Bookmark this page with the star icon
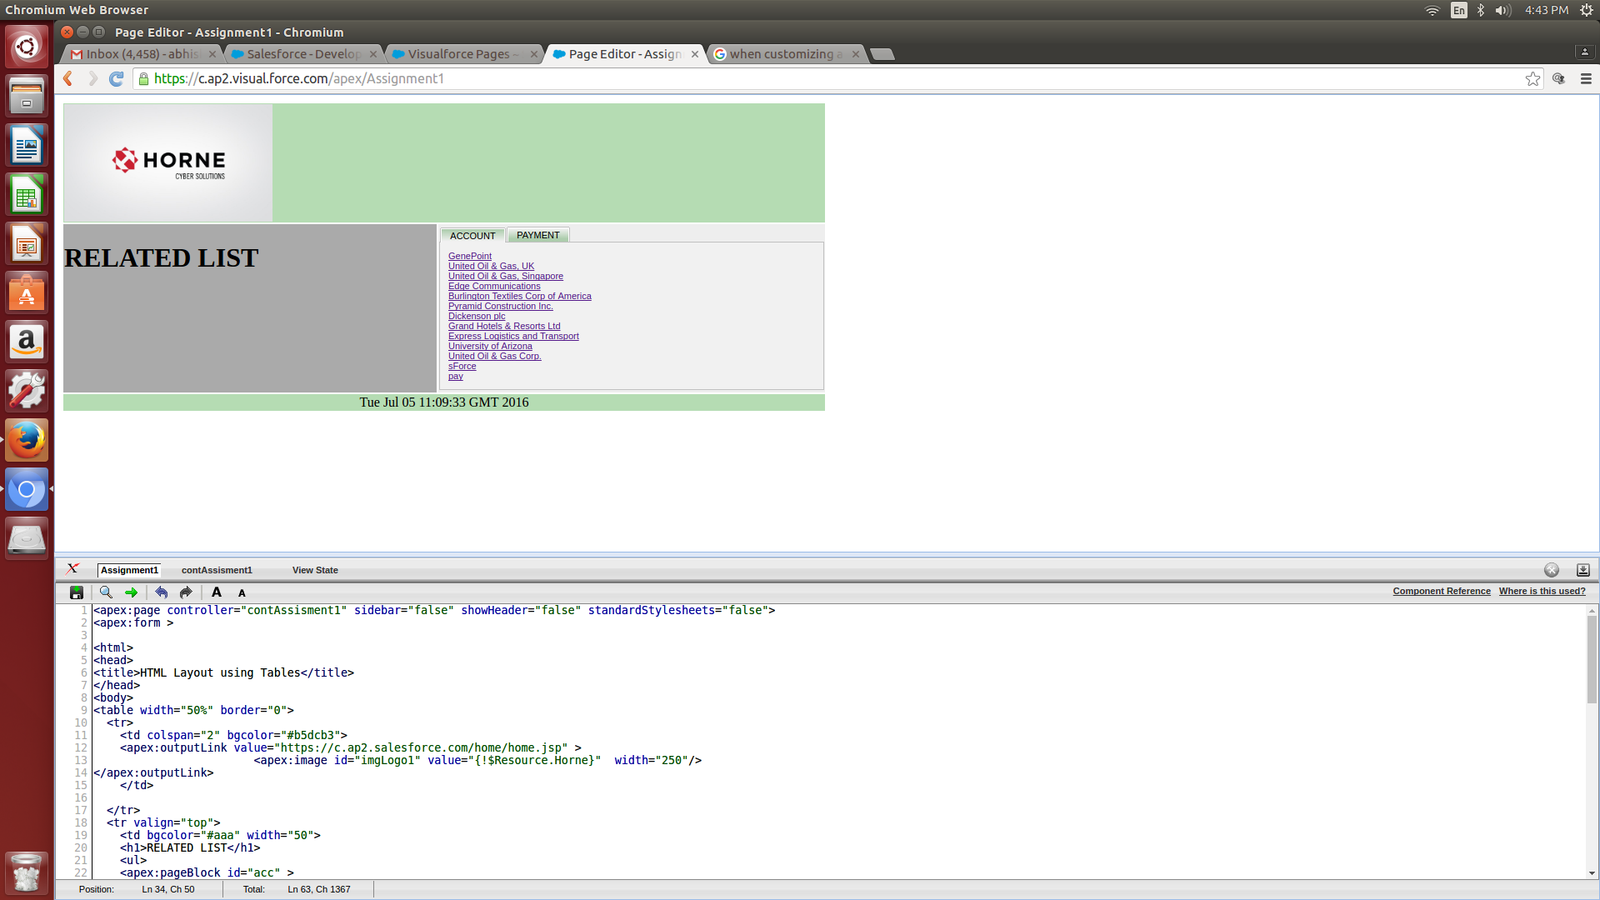 pos(1532,78)
